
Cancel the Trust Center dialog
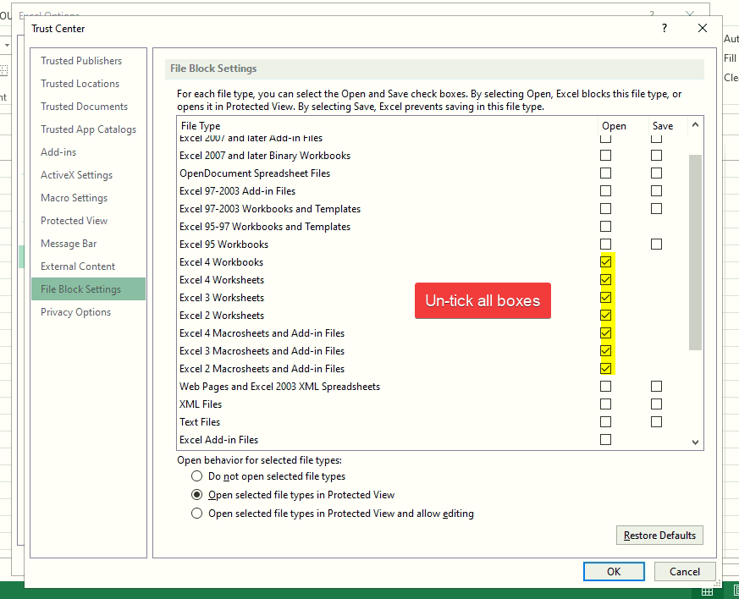(x=685, y=571)
